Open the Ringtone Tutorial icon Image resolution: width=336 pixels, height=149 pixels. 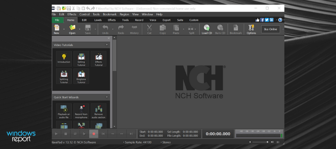click(x=81, y=76)
